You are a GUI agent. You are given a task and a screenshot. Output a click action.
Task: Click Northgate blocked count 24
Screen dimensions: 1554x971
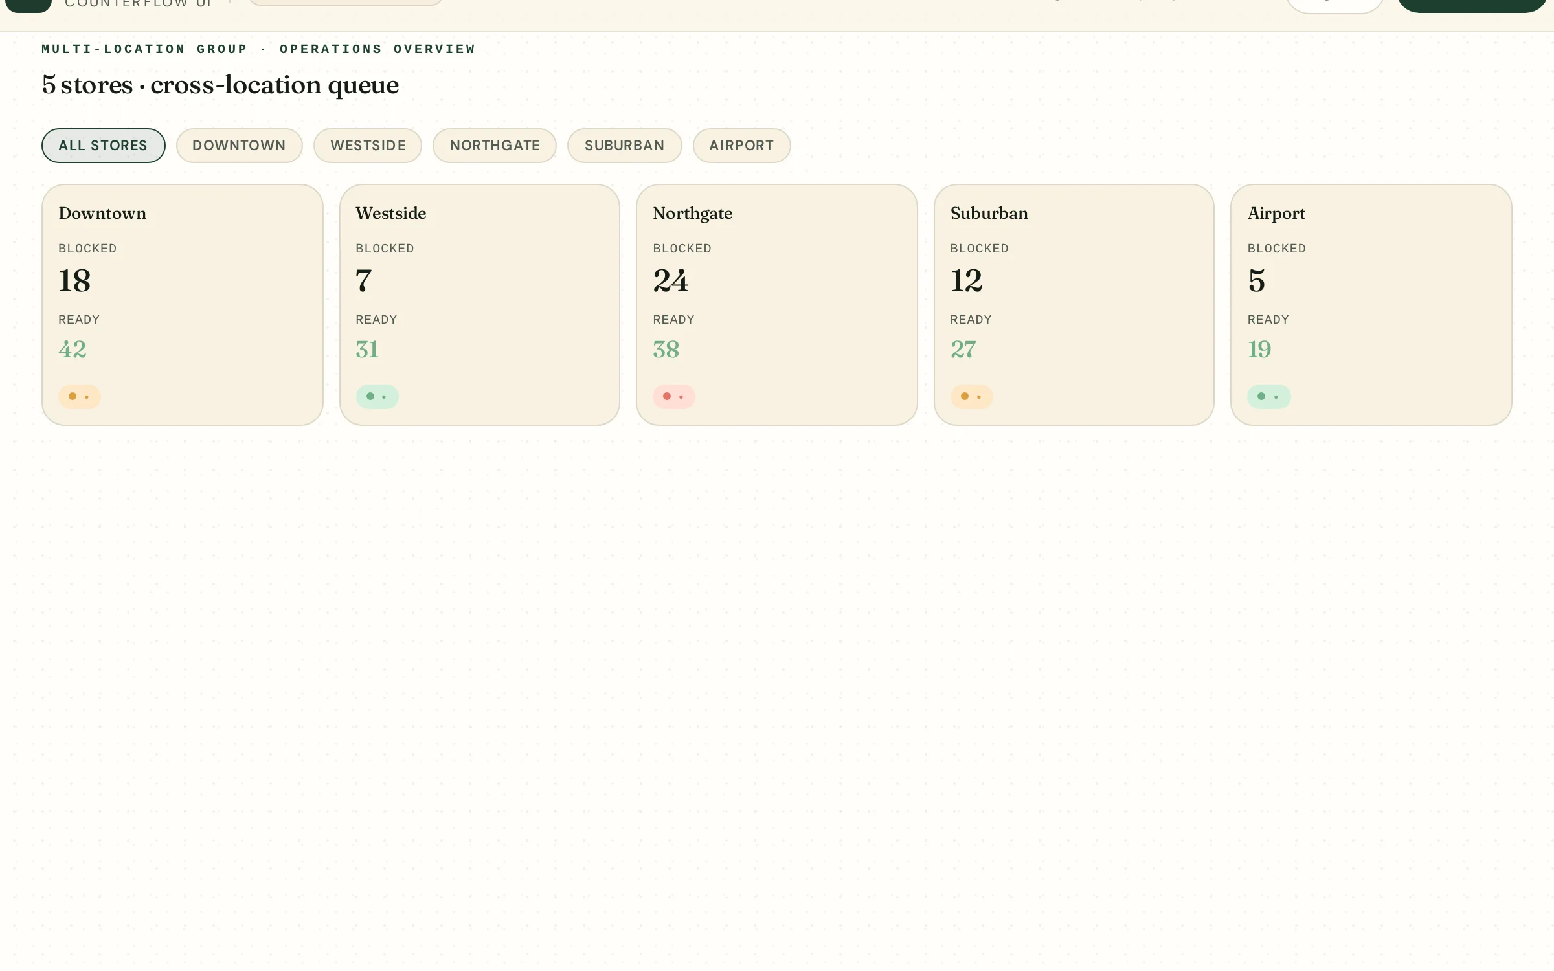pos(671,281)
